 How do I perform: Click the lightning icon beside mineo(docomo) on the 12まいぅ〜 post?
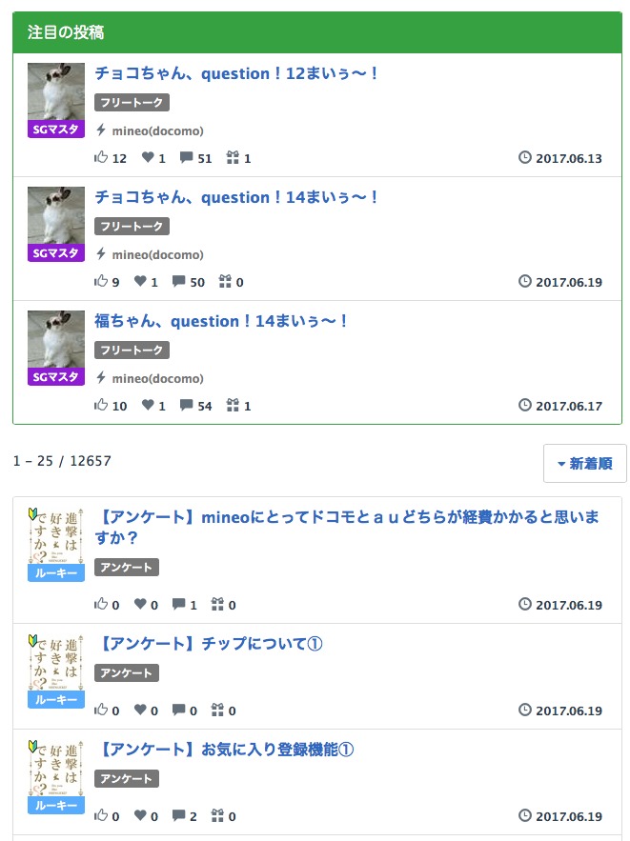tap(101, 130)
